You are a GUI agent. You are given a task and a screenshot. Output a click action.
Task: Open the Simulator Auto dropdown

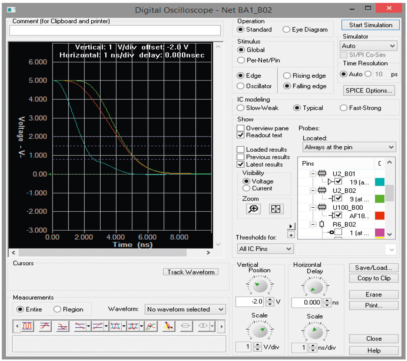tap(369, 46)
